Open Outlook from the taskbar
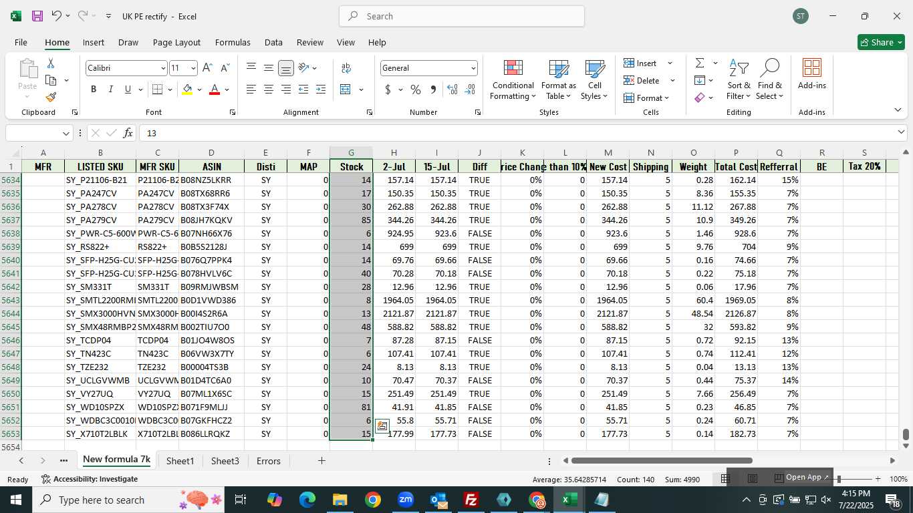Viewport: 913px width, 513px height. coord(438,500)
